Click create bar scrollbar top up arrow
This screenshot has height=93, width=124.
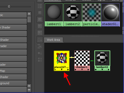click(x=29, y=14)
